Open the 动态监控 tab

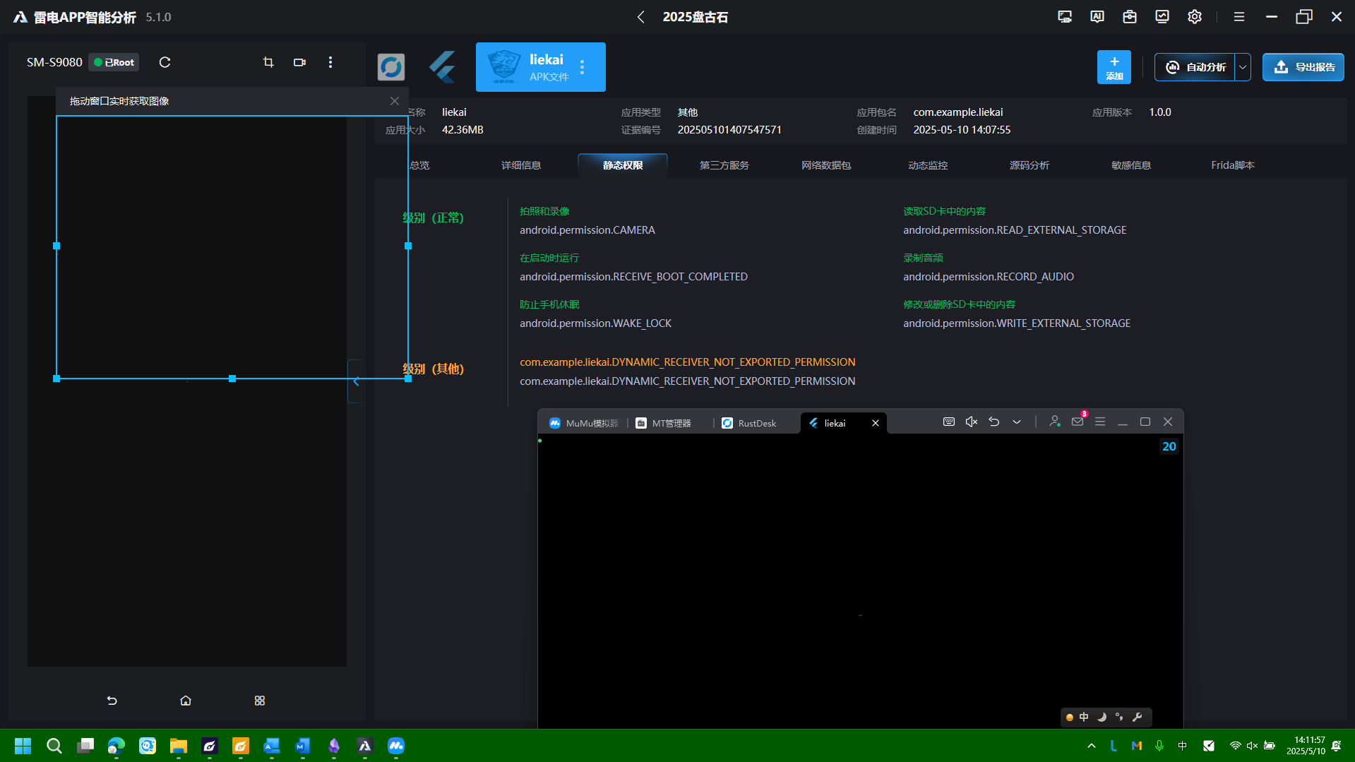pos(928,165)
